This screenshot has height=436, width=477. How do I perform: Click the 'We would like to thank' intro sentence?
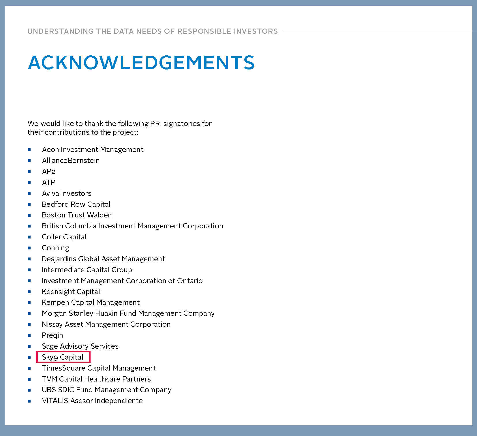(120, 128)
